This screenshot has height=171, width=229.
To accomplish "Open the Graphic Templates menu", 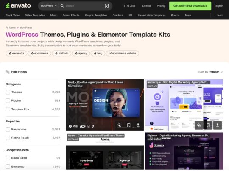I will tap(96, 15).
